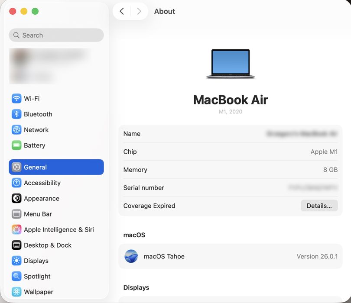Click the About title text

tap(165, 11)
